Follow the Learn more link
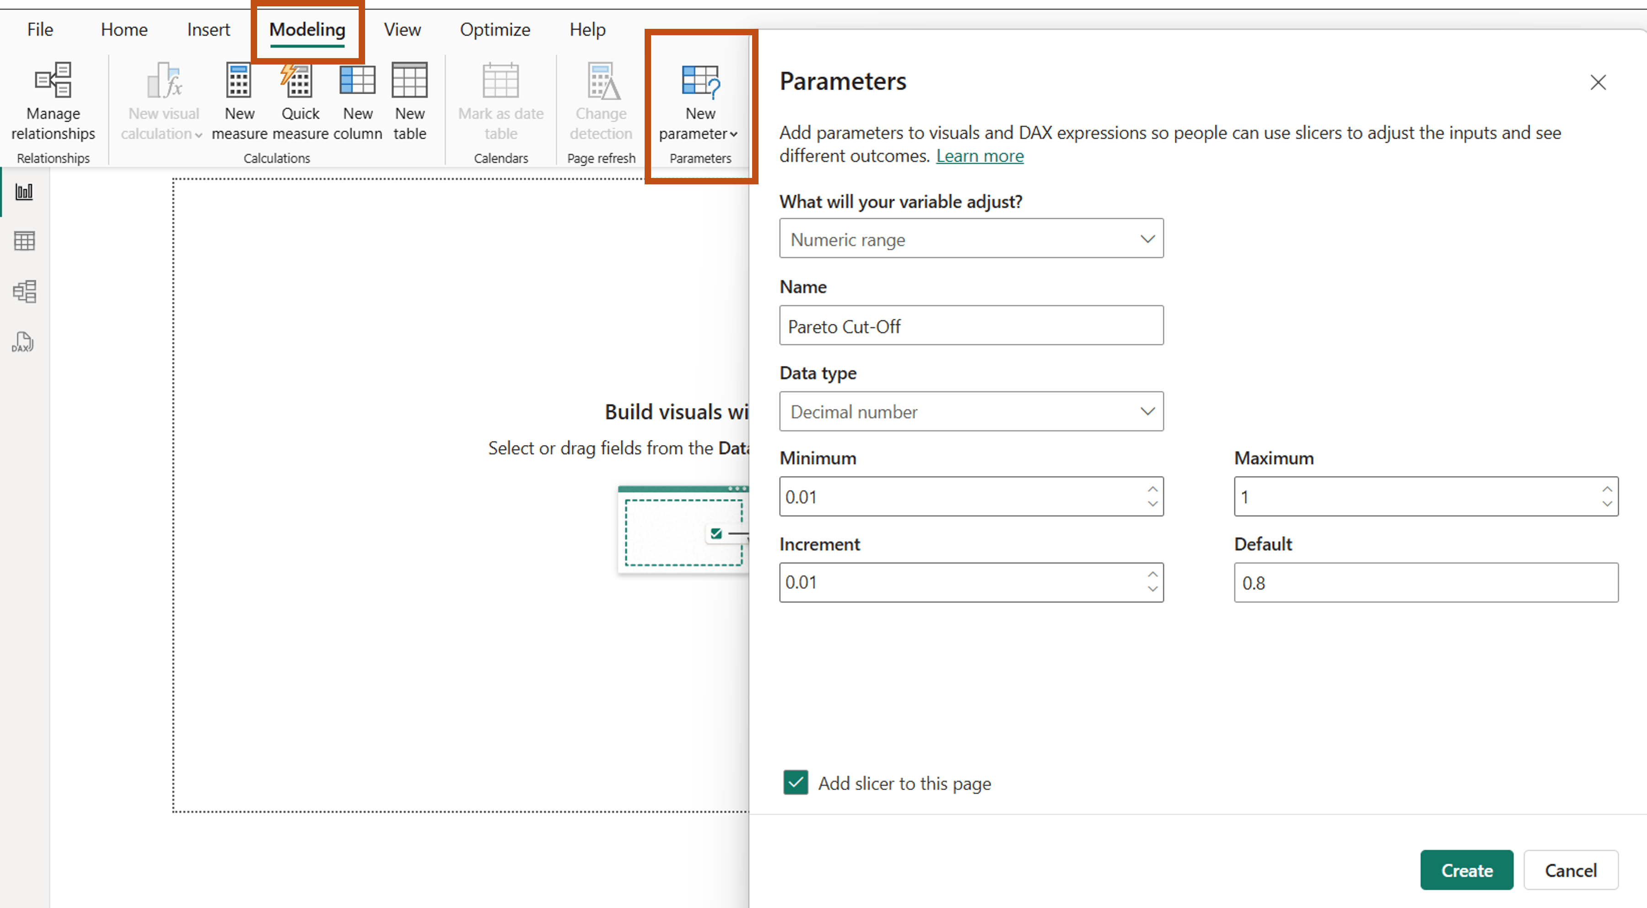 980,156
